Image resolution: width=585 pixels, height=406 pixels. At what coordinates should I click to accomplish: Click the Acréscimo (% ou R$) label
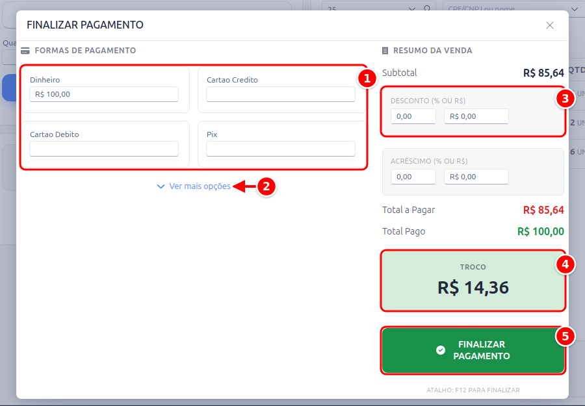point(429,161)
